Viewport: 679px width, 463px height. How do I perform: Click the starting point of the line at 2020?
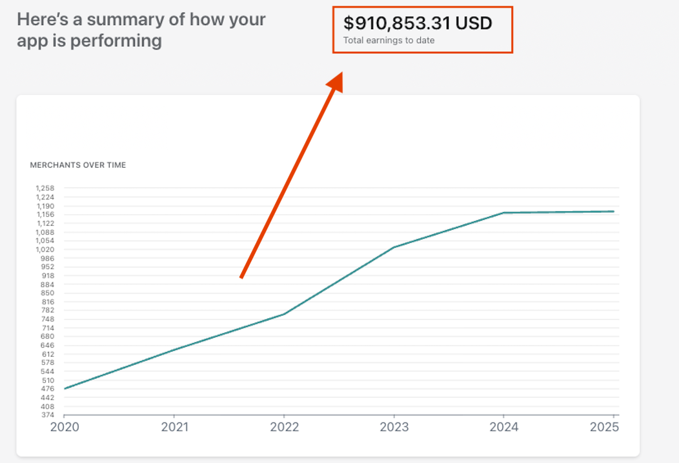click(x=65, y=388)
